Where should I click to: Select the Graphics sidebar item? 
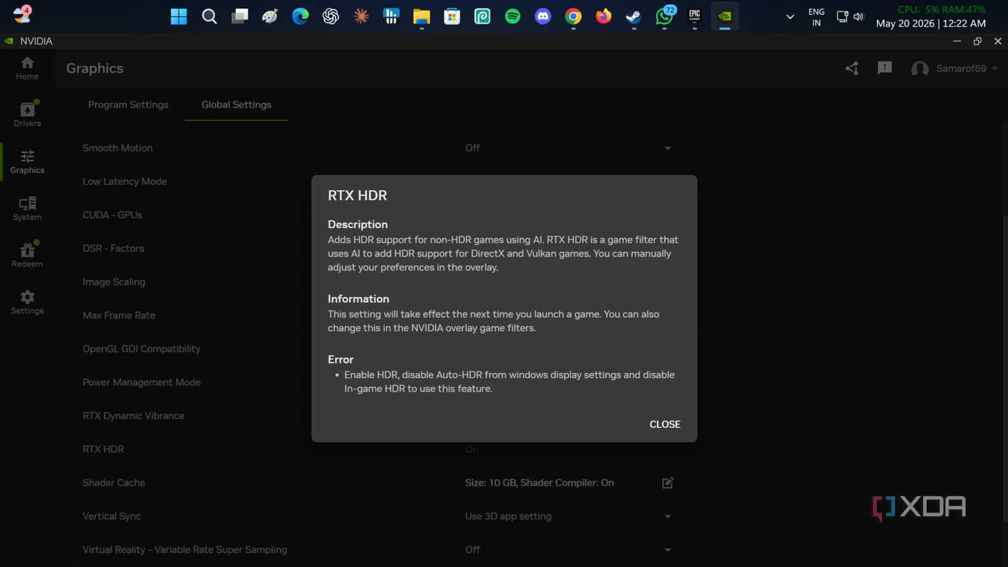pyautogui.click(x=28, y=161)
